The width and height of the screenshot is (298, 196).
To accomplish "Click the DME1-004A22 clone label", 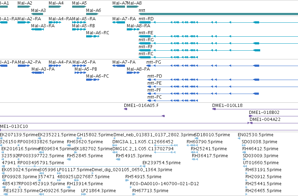I will tap(265, 119).
